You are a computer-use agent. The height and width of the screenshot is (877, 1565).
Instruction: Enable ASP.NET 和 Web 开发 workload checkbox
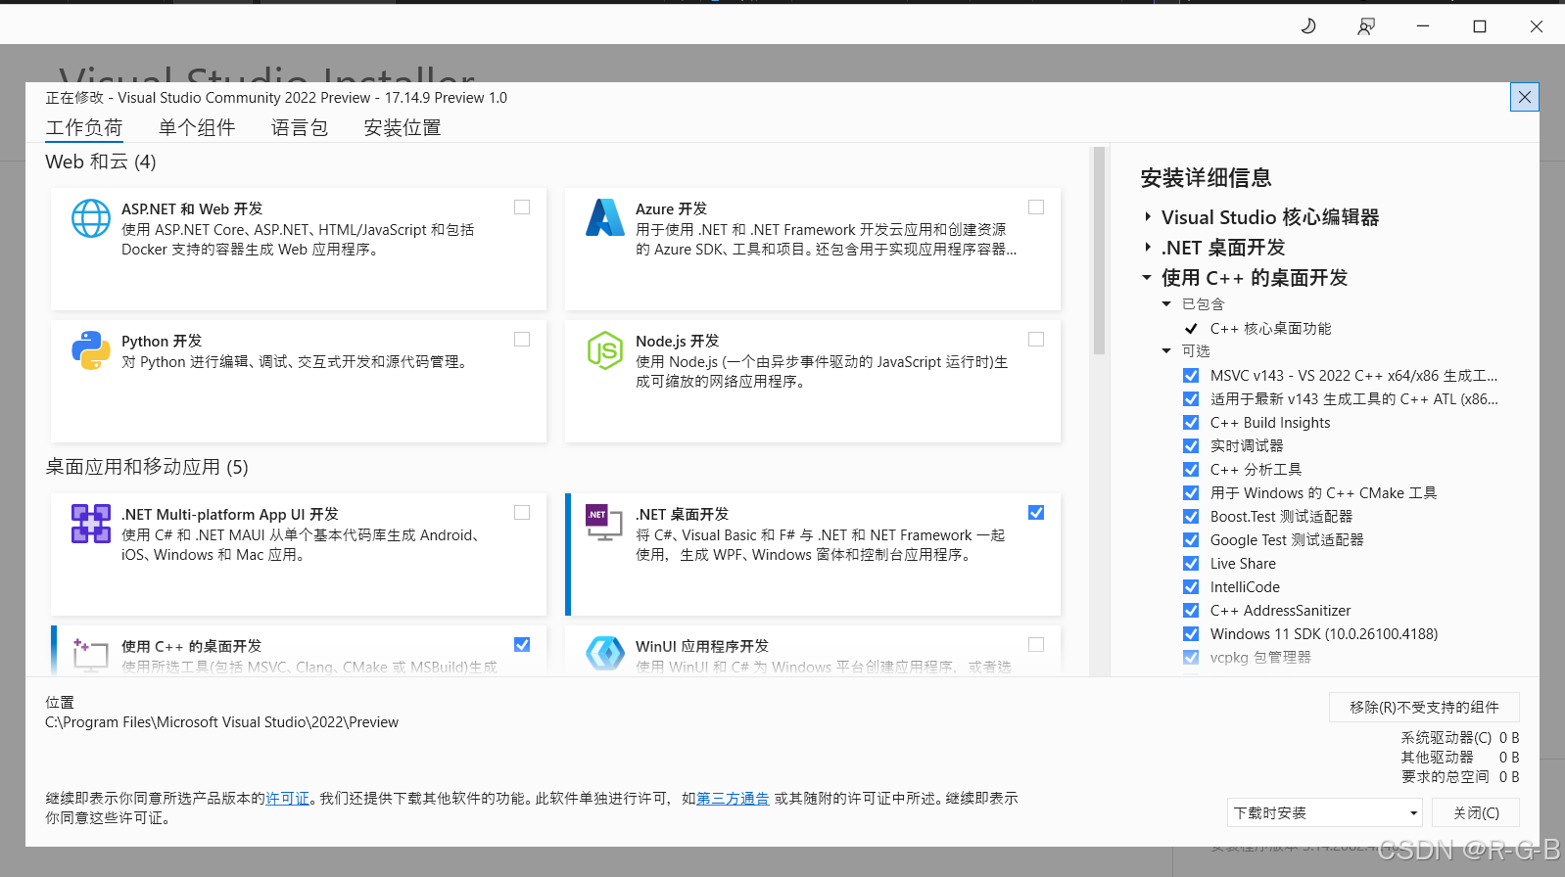click(522, 208)
